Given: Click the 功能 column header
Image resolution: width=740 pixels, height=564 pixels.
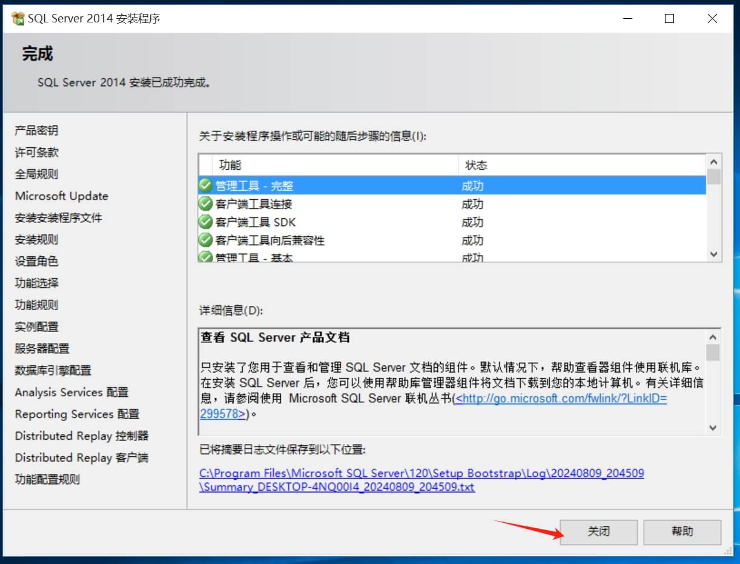Looking at the screenshot, I should point(230,165).
